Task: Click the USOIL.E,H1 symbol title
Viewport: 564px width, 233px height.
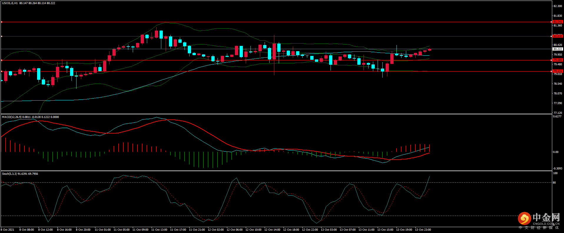Action: point(10,3)
